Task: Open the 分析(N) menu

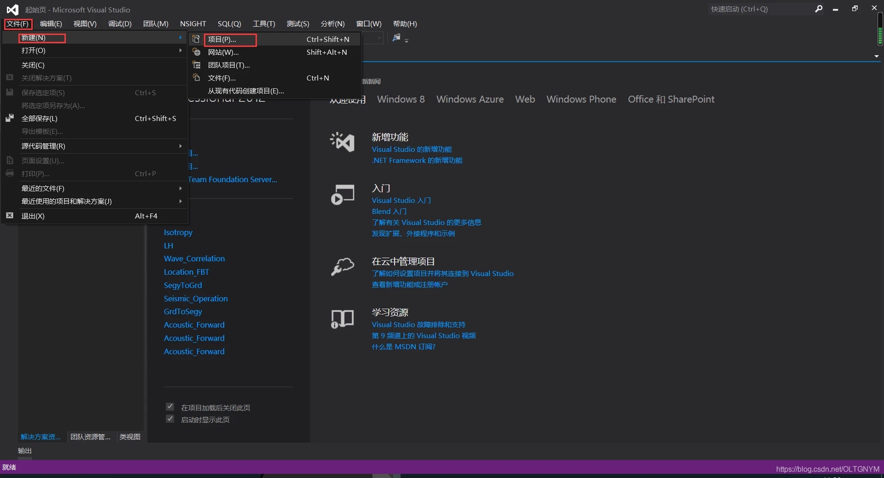Action: (x=333, y=23)
